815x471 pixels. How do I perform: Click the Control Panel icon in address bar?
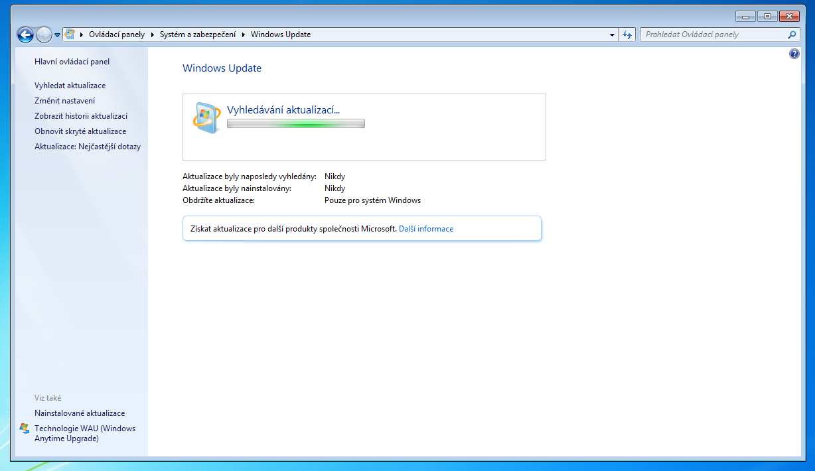coord(70,34)
